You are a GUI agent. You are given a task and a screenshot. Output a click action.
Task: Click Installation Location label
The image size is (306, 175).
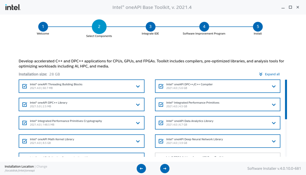(19, 166)
